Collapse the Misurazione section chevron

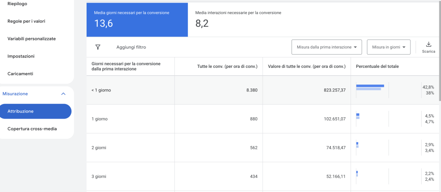63,94
